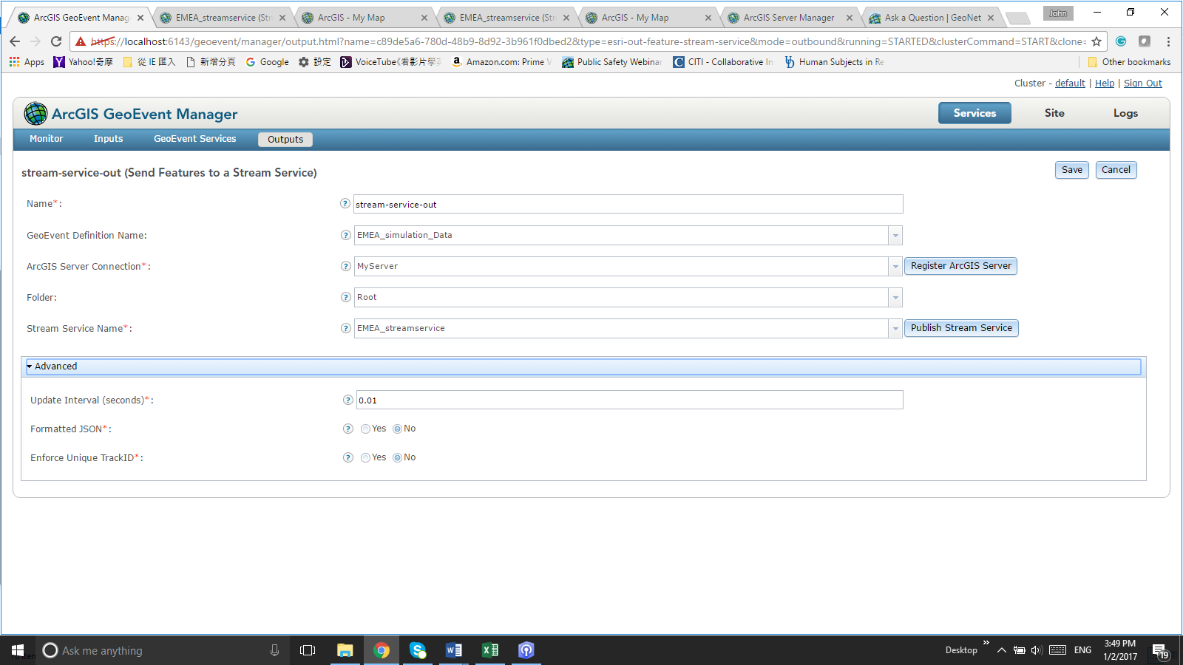Click the Sign Out link

click(1143, 83)
